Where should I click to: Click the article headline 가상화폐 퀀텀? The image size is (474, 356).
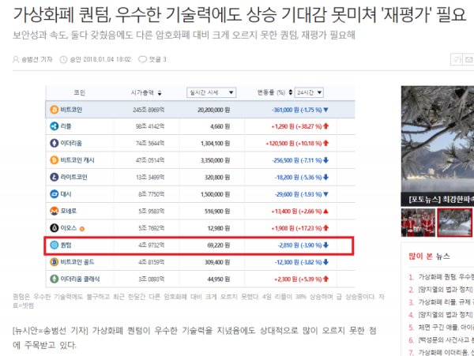coord(239,14)
